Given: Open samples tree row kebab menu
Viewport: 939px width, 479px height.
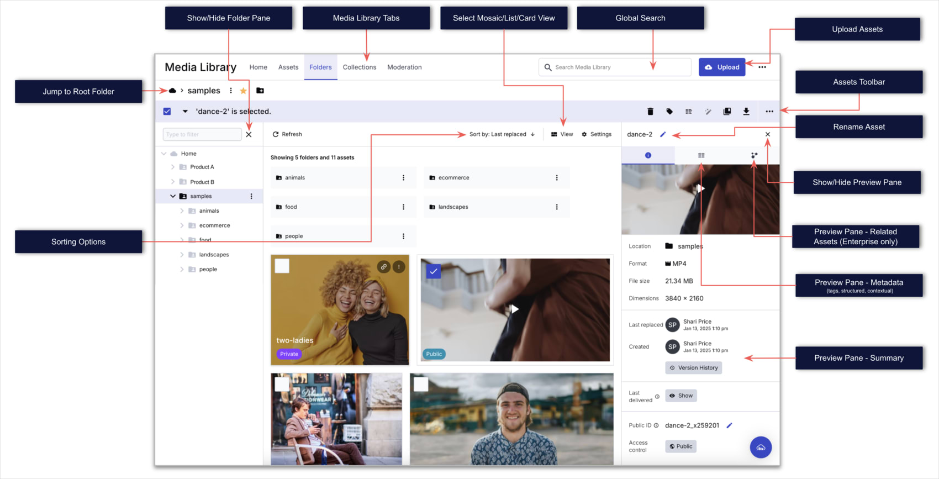Looking at the screenshot, I should click(x=251, y=196).
